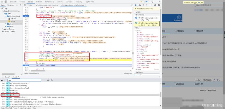Open the VM640 file tab

point(30,5)
